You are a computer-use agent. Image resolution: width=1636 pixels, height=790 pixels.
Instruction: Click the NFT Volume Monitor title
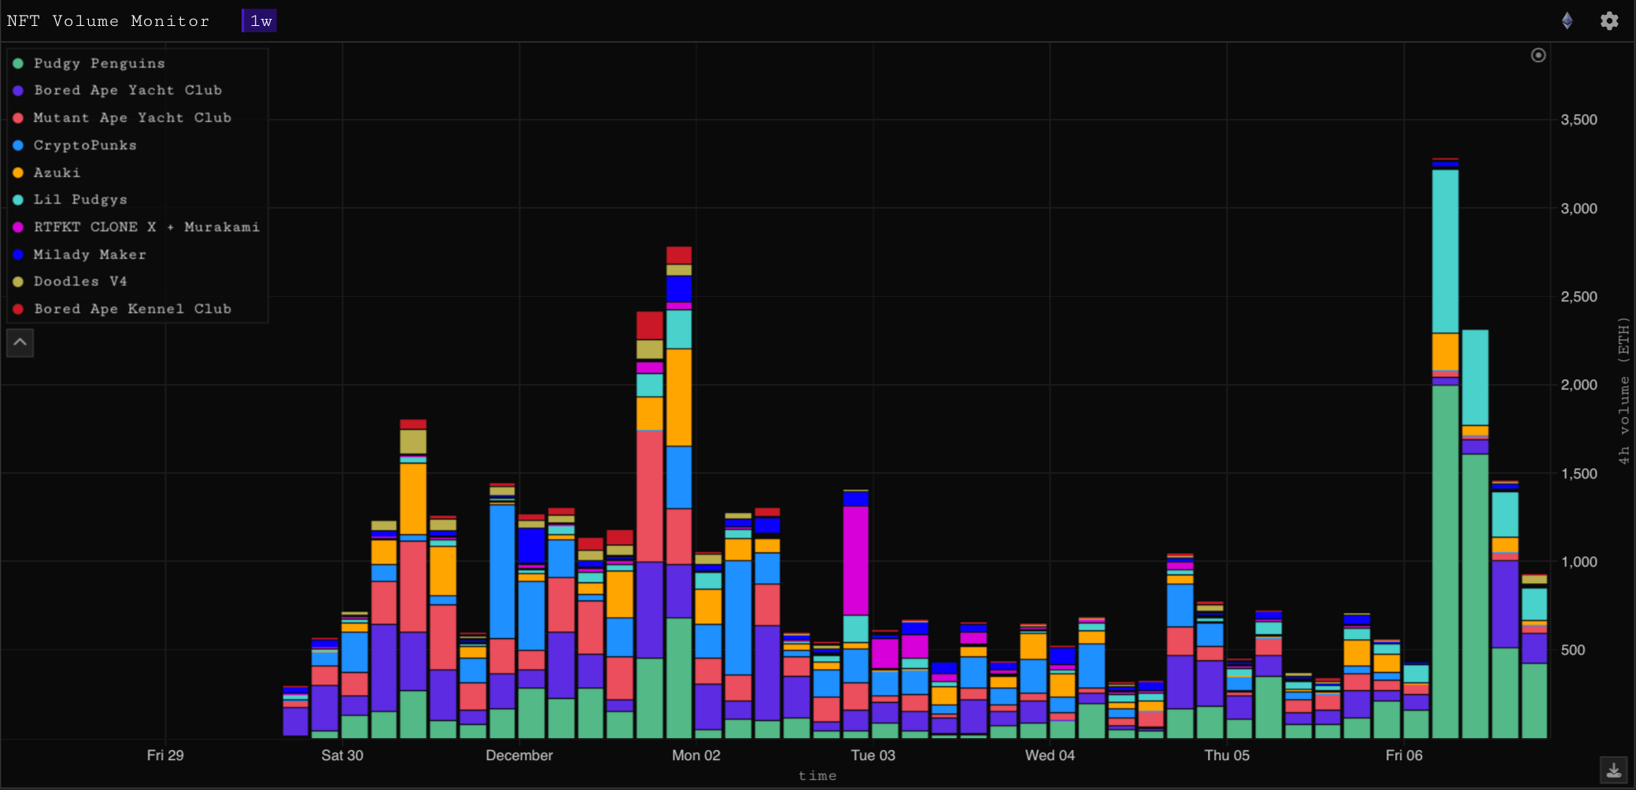click(x=108, y=21)
